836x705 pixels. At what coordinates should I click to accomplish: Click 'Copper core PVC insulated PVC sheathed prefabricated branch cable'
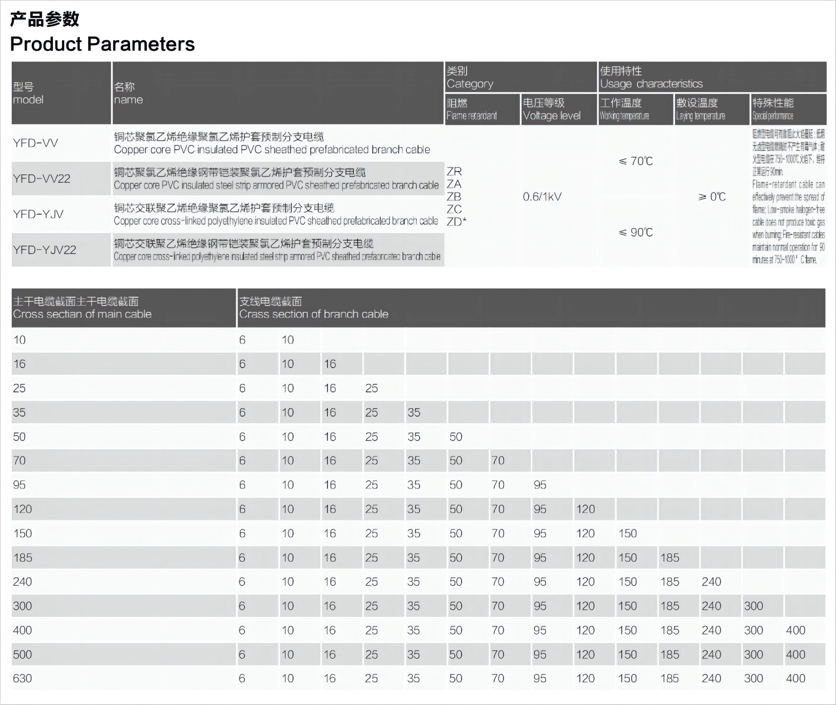click(x=272, y=150)
